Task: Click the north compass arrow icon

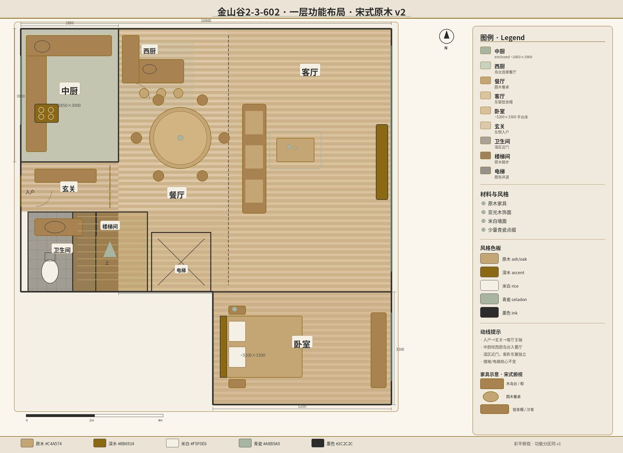Action: coord(446,36)
